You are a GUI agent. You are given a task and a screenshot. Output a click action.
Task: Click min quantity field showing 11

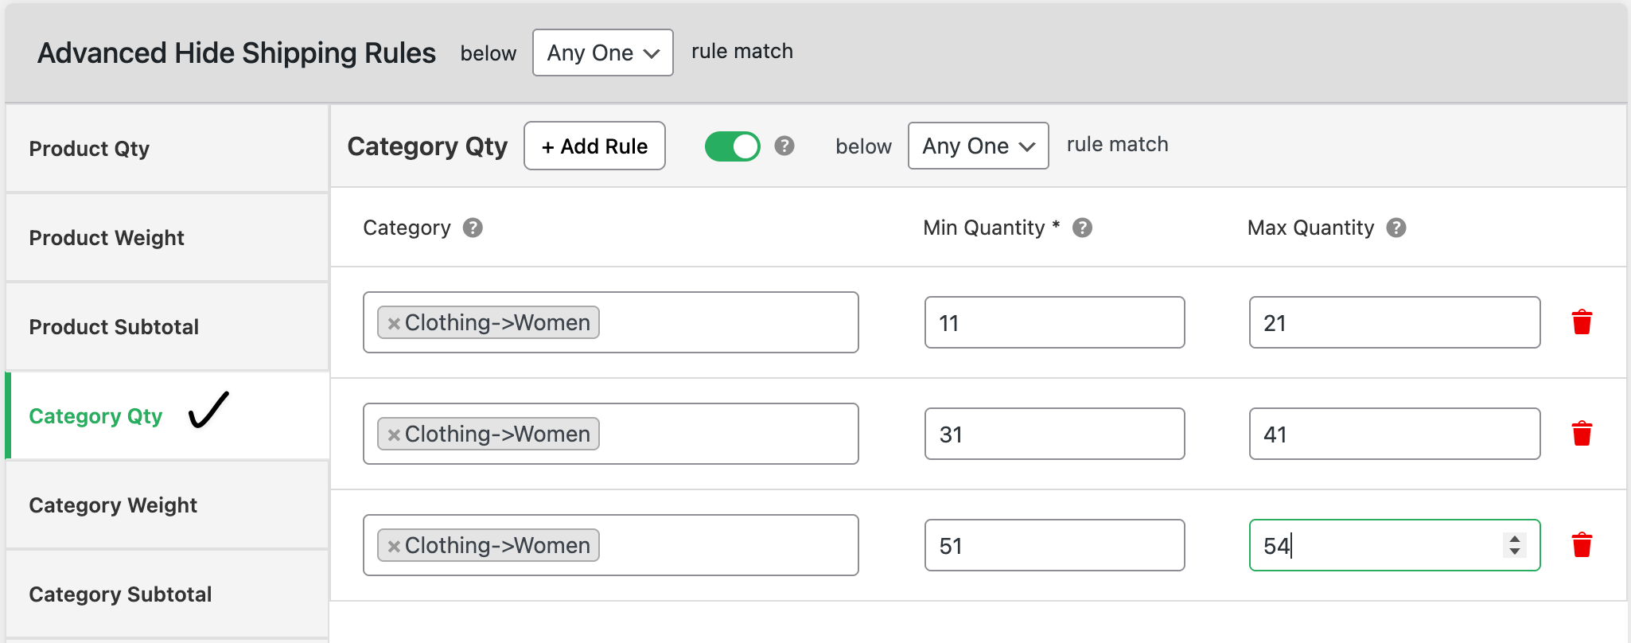pos(1053,322)
